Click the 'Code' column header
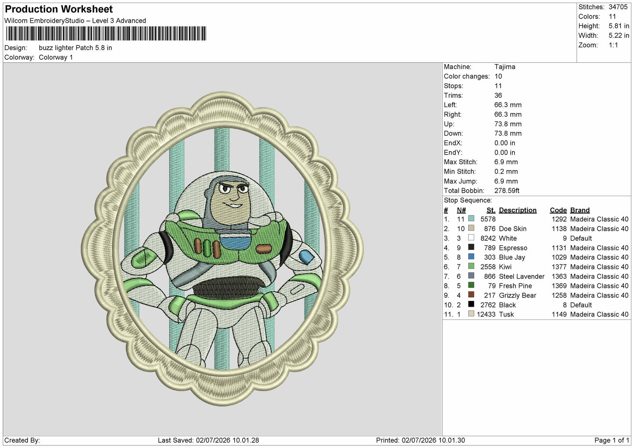Image resolution: width=634 pixels, height=448 pixels. [558, 210]
